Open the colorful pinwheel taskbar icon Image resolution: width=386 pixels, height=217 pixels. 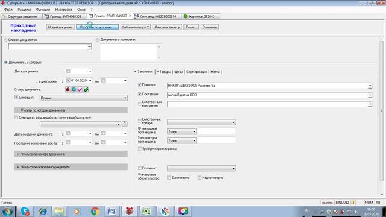(x=165, y=211)
